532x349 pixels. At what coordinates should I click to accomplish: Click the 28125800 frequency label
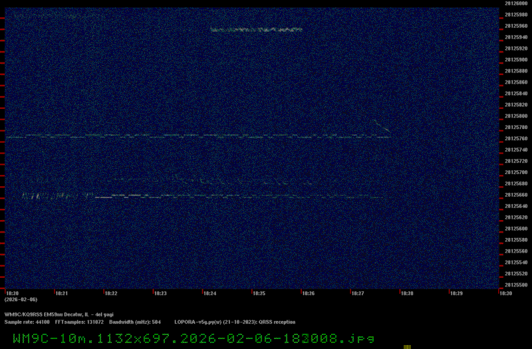(x=516, y=116)
